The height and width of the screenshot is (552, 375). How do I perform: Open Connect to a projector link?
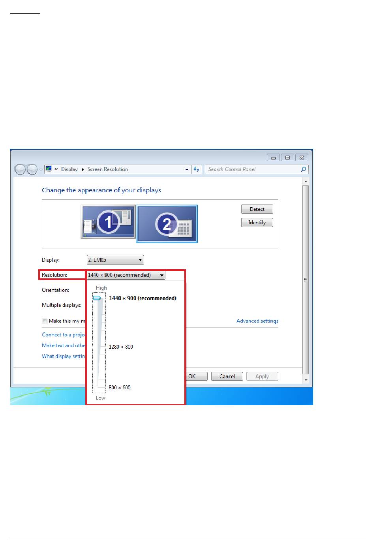coord(64,335)
